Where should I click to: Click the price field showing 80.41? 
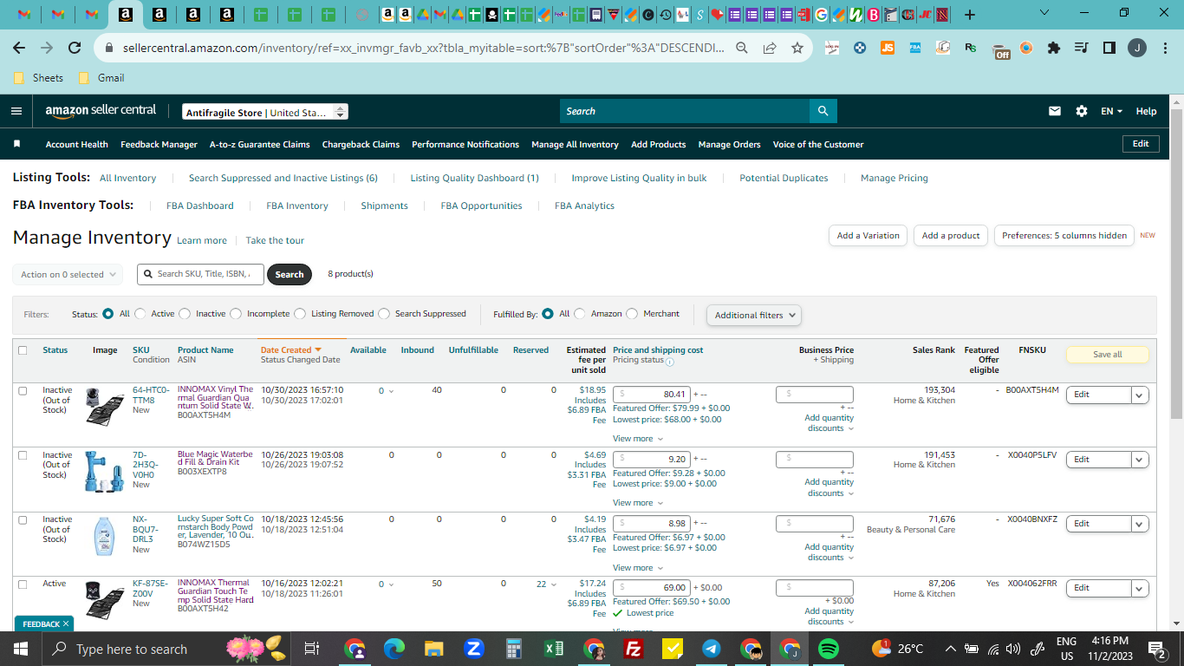pos(652,394)
